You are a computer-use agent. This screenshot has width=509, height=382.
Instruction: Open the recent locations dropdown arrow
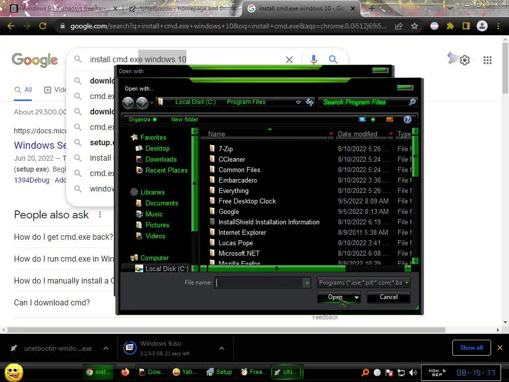[x=152, y=103]
